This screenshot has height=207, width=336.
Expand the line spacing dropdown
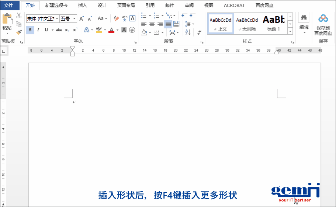click(193, 24)
